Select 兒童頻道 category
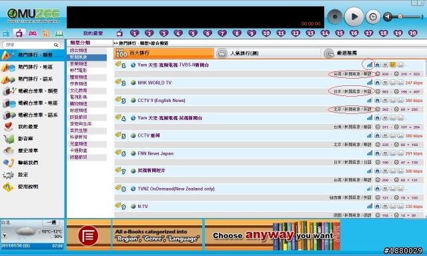 click(87, 144)
